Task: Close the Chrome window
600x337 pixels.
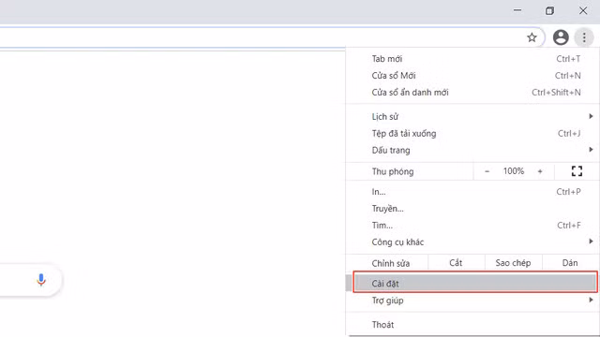Action: pos(583,10)
